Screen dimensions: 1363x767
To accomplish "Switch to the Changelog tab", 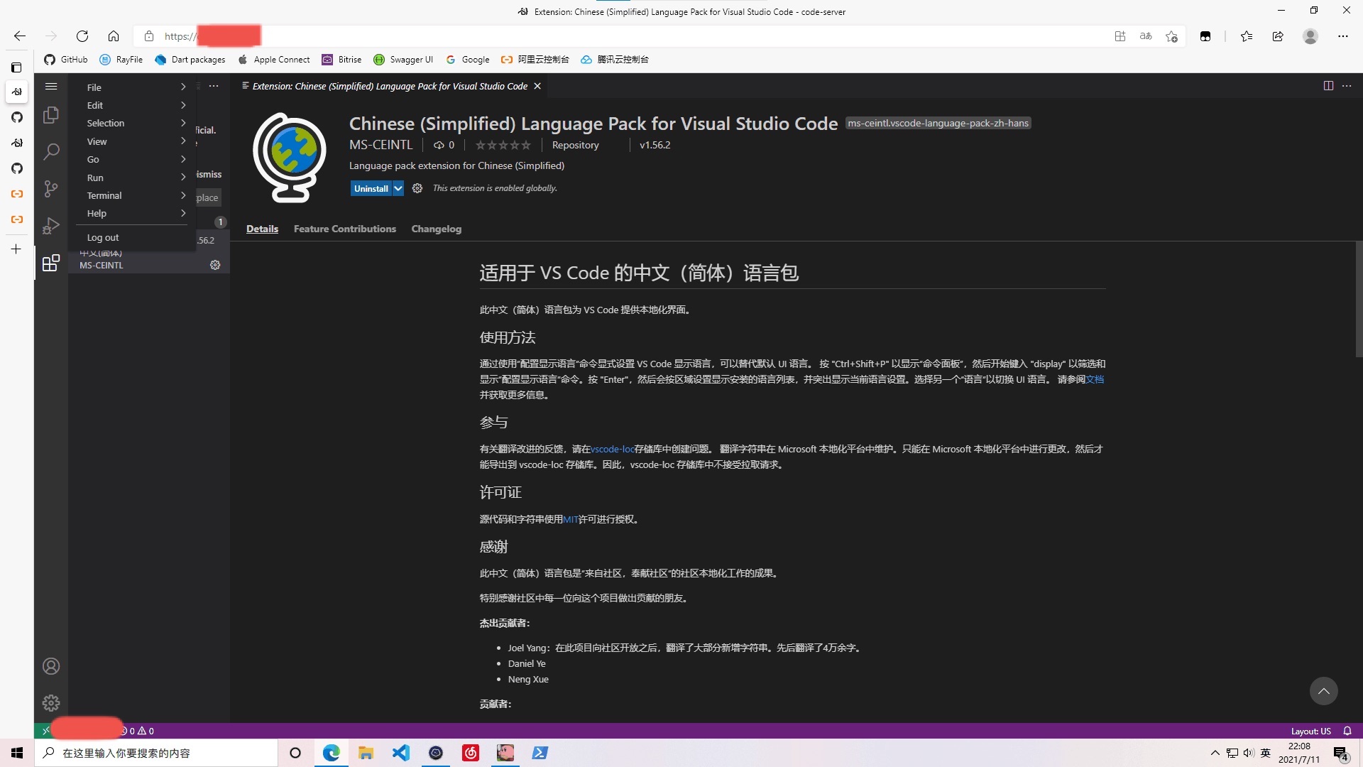I will pyautogui.click(x=436, y=229).
